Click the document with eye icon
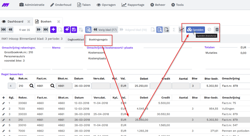The image size is (250, 136). pos(166,30)
